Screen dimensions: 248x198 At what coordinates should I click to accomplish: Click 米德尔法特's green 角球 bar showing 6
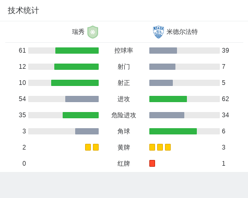[x=173, y=131]
